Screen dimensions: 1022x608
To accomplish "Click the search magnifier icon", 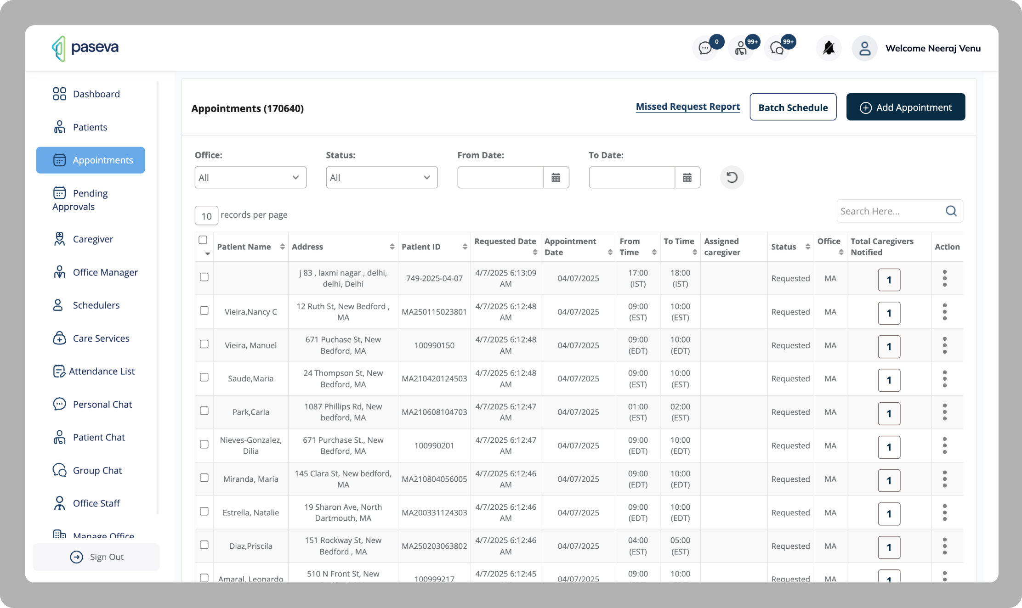I will [951, 211].
